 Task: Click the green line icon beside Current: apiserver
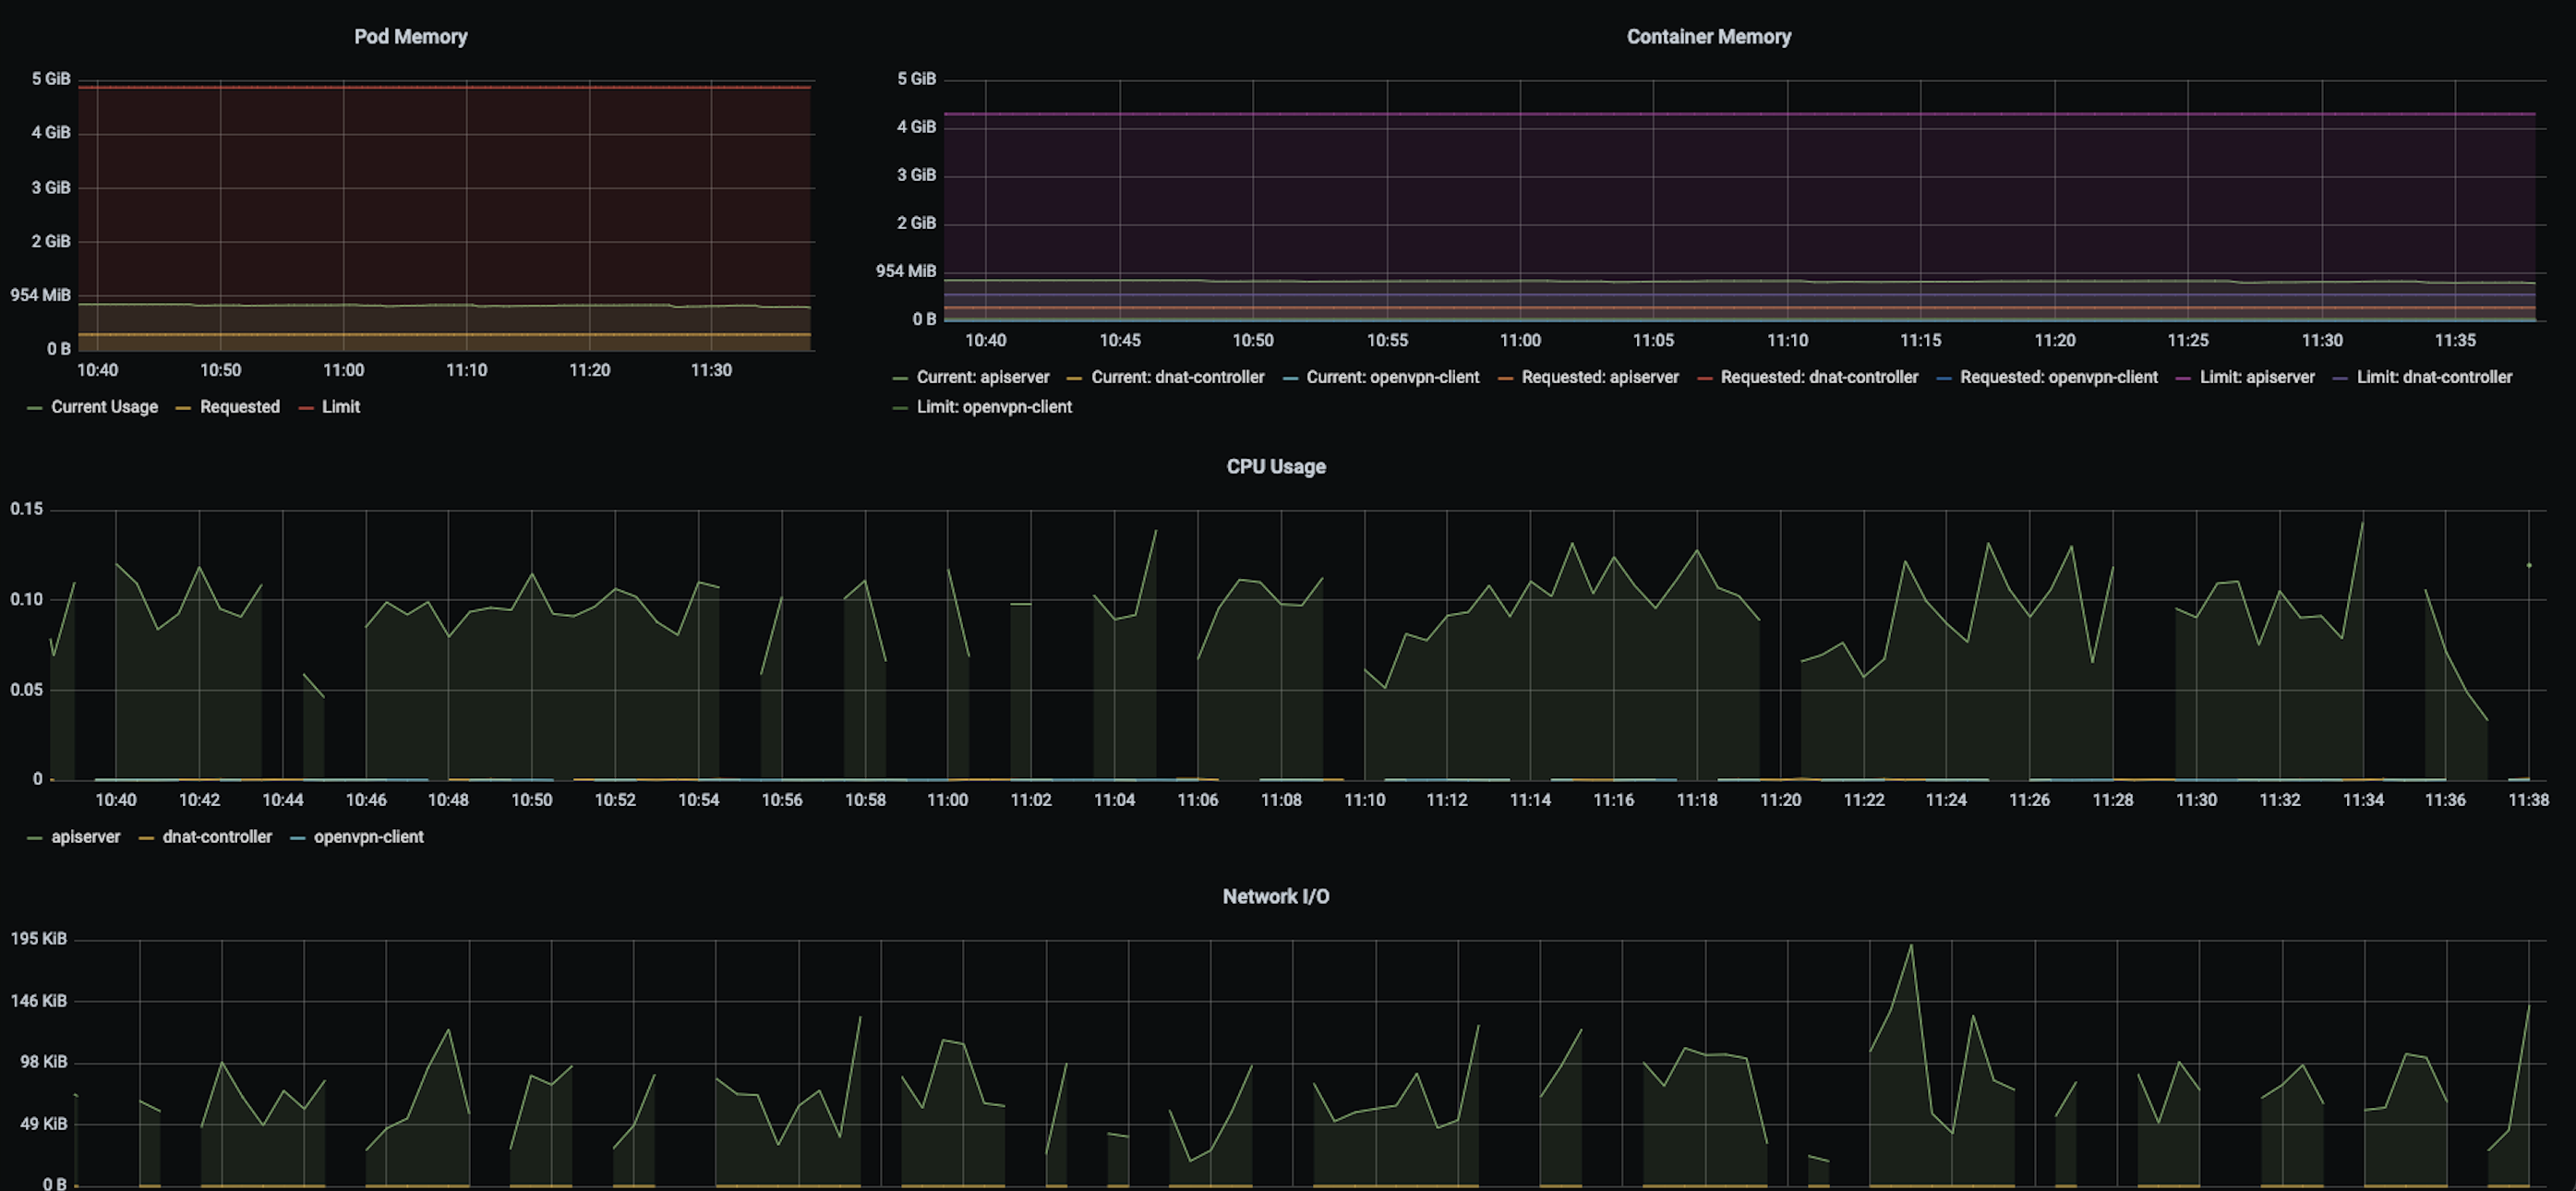click(900, 378)
